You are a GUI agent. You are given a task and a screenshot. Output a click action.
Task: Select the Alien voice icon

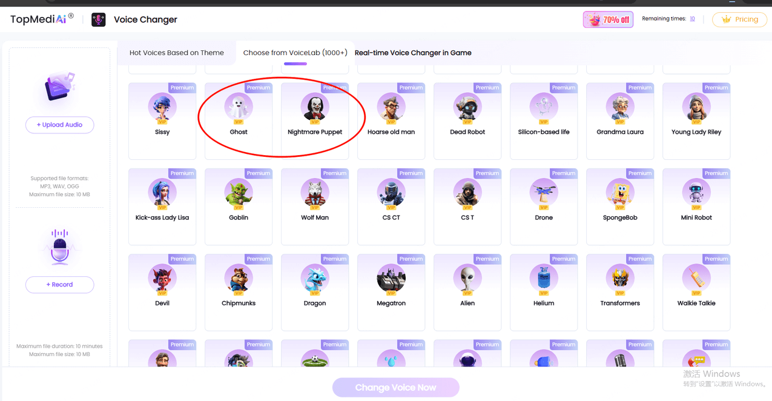click(x=467, y=279)
